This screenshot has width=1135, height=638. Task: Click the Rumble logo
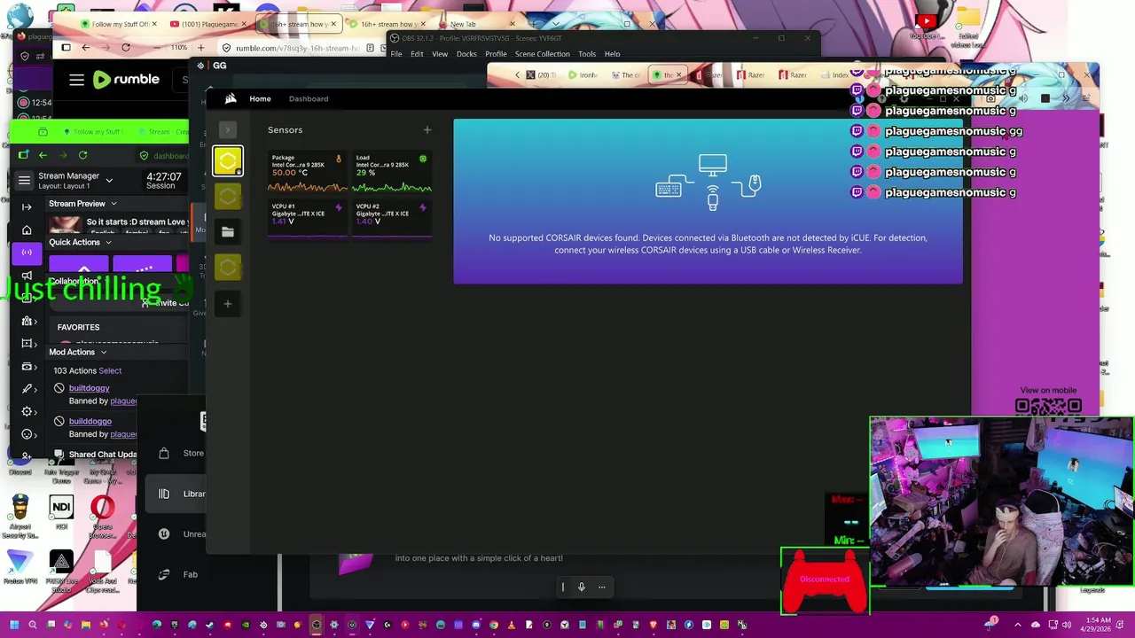[x=126, y=80]
